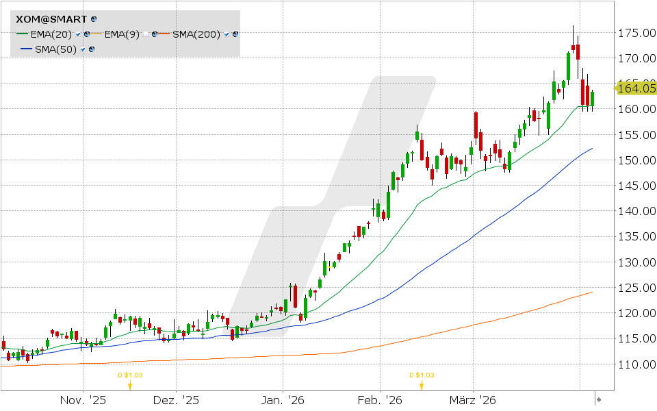The width and height of the screenshot is (657, 411).
Task: Click the XOM@SMART symbol title
Action: coord(51,20)
